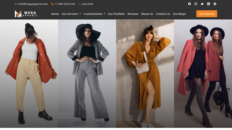The width and height of the screenshot is (232, 130).
Task: Open the LinkedIn social icon
Action: (x=209, y=4)
